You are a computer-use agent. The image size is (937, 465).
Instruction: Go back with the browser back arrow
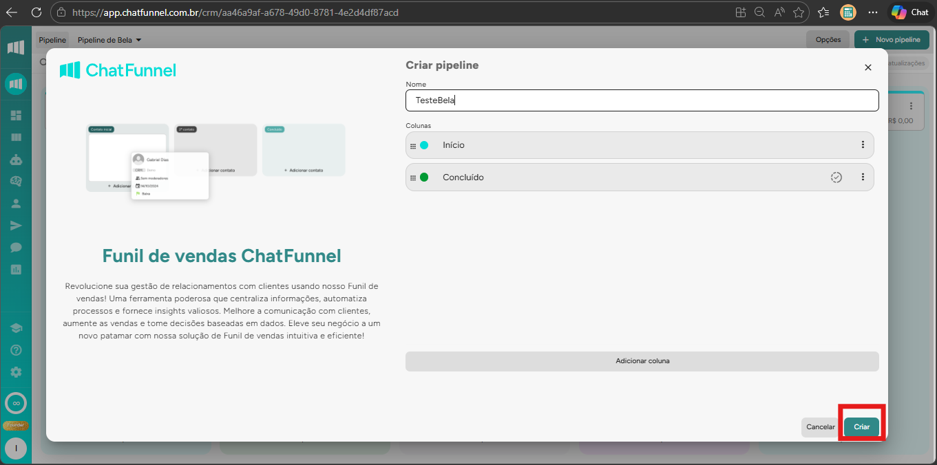[12, 12]
